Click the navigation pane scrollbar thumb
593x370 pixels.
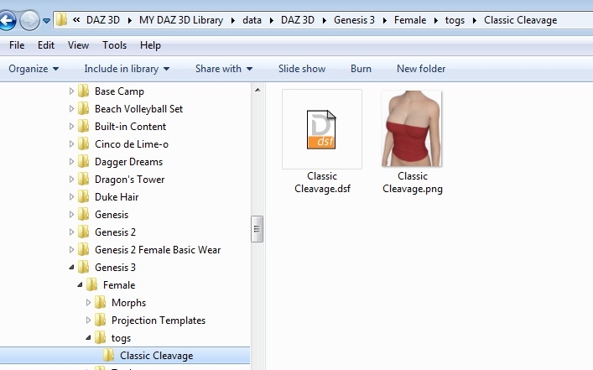257,229
